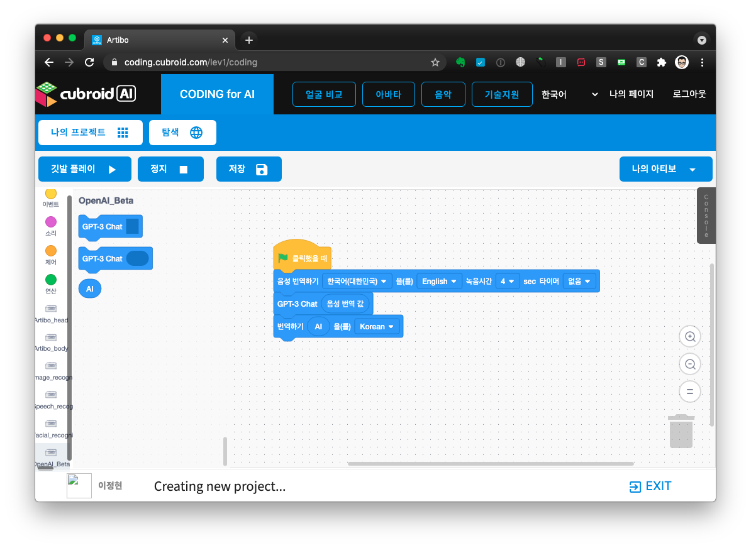Click the workspace vertical scrollbar
The height and width of the screenshot is (548, 751).
click(x=712, y=344)
